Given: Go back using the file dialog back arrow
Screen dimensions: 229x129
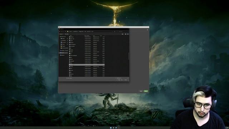Looking at the screenshot, I should (60, 32).
